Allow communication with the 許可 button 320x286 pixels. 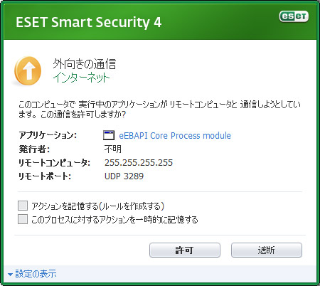tap(185, 250)
